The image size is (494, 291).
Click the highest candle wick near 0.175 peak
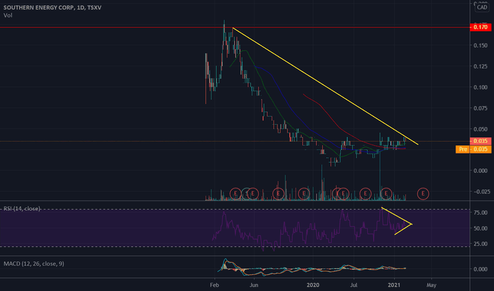click(x=224, y=25)
